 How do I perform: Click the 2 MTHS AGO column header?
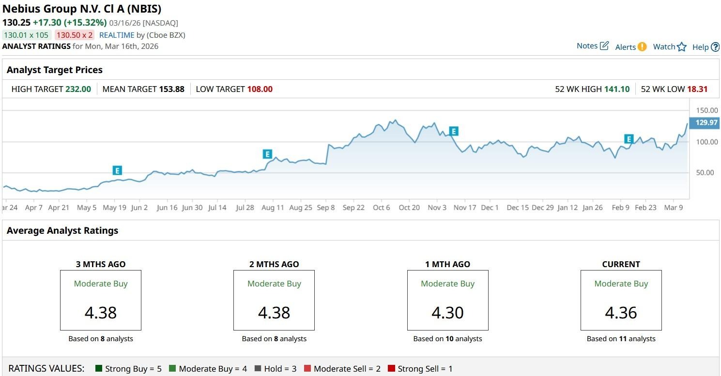point(274,264)
